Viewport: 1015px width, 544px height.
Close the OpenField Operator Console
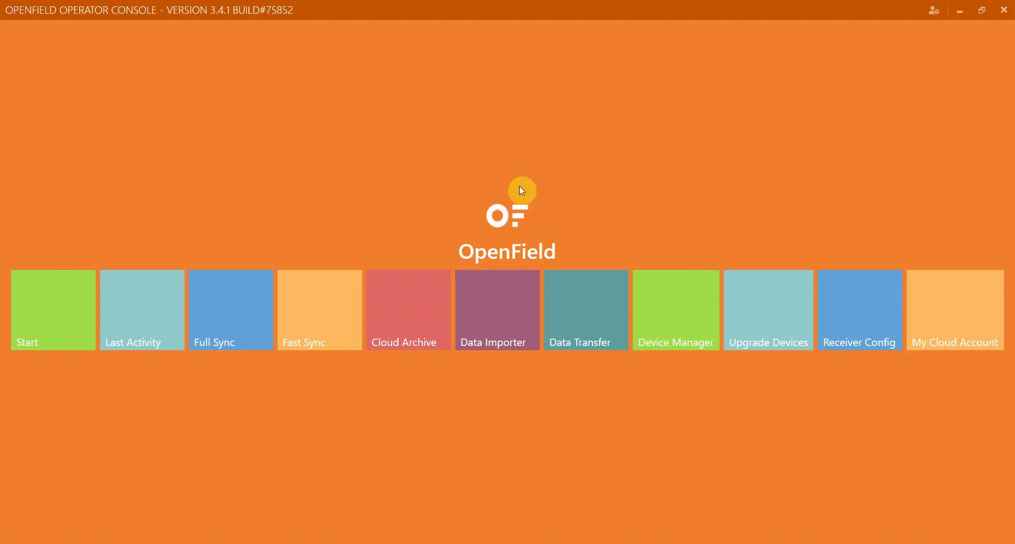(1004, 10)
